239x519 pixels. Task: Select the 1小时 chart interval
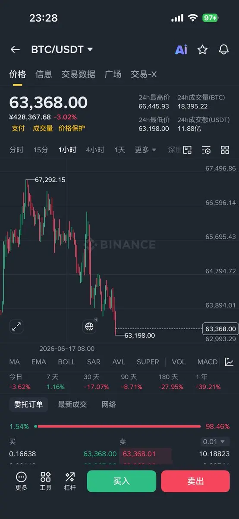(x=67, y=150)
